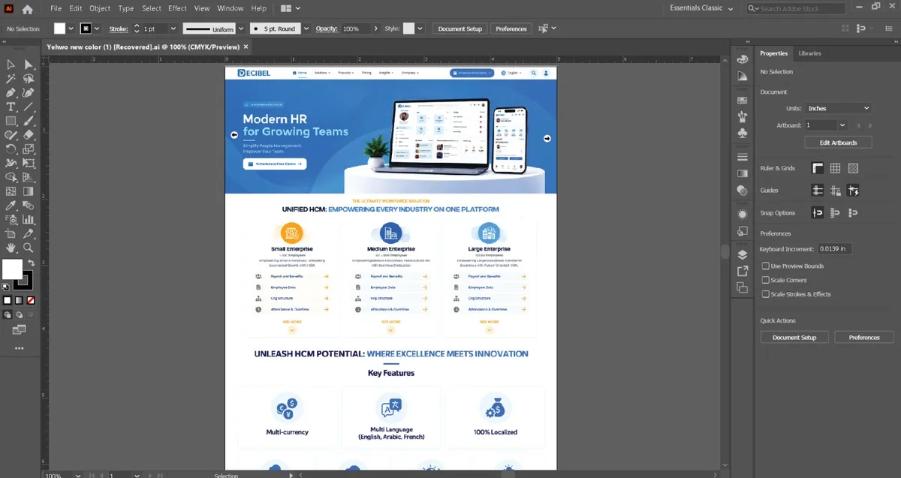This screenshot has height=478, width=901.
Task: Select the Rotate tool
Action: pos(11,149)
